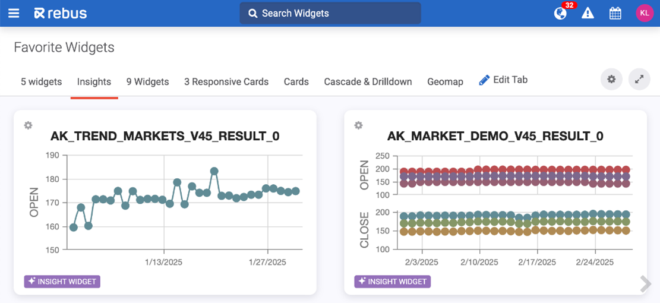Open AK_TREND_MARKETS widget settings gear

(x=28, y=125)
